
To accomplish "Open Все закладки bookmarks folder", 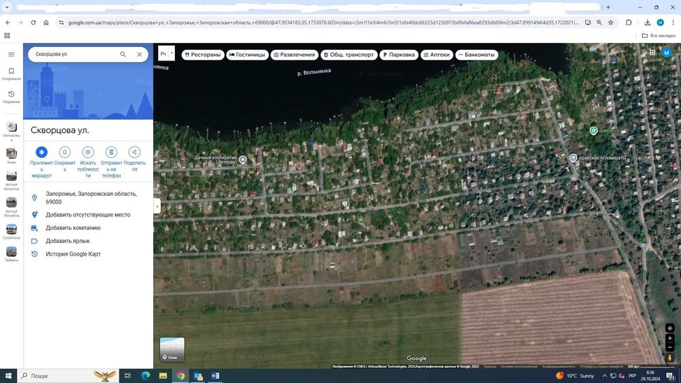I will point(659,35).
